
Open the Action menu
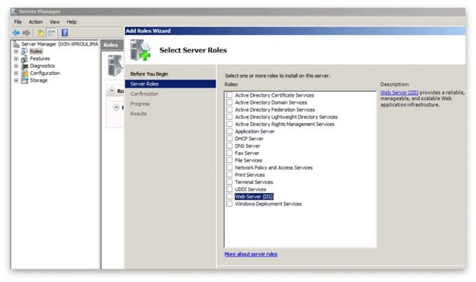tap(36, 22)
